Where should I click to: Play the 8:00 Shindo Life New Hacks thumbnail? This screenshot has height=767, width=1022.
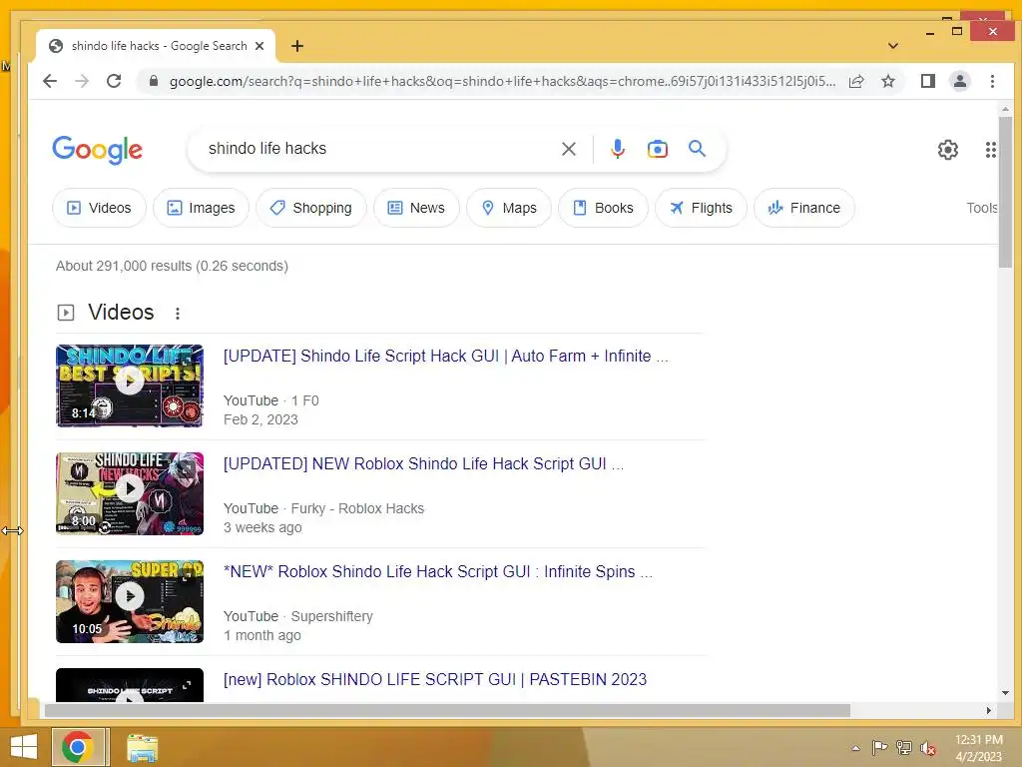click(x=130, y=493)
